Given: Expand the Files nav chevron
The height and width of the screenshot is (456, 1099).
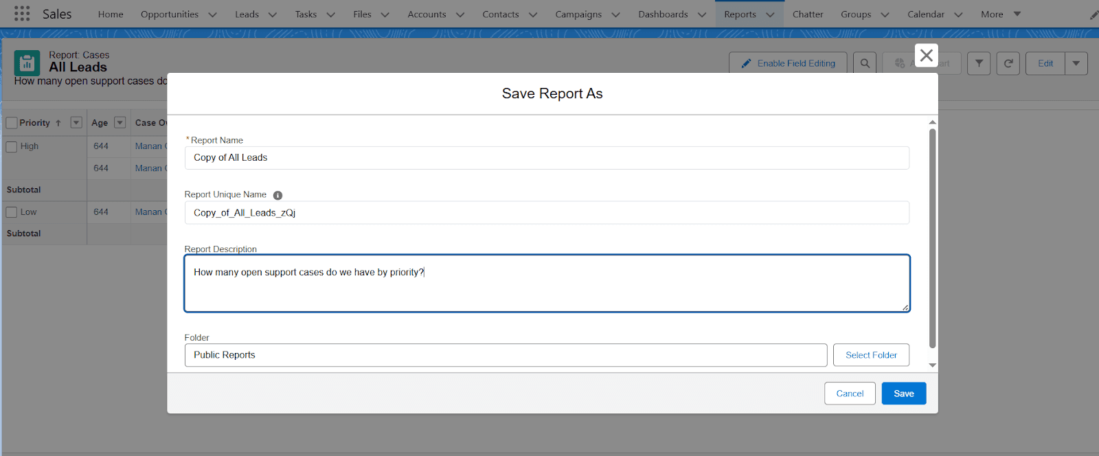Looking at the screenshot, I should click(385, 14).
